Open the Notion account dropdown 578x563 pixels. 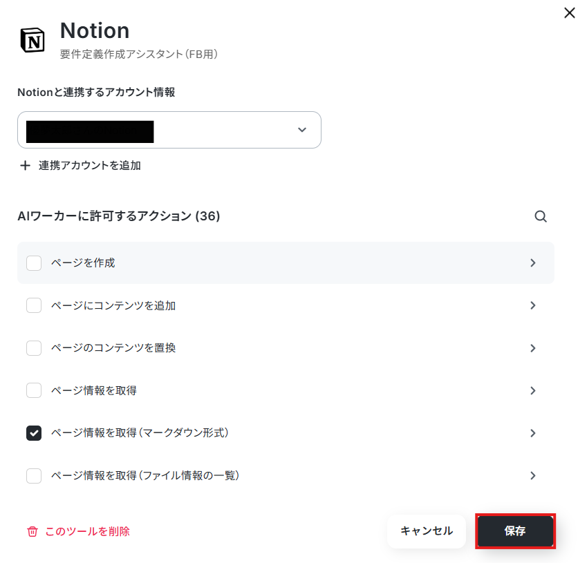169,130
